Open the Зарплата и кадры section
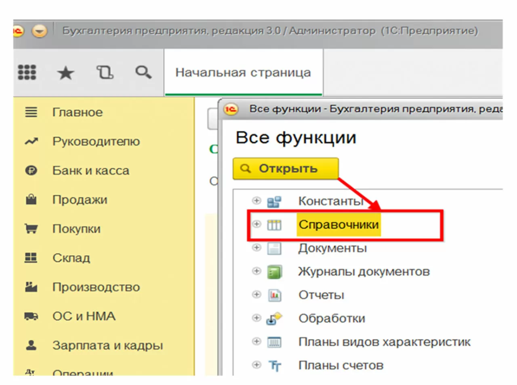The height and width of the screenshot is (385, 517). coord(108,345)
